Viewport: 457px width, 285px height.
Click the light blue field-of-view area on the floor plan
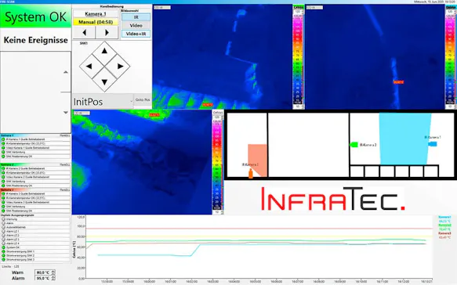coord(404,139)
